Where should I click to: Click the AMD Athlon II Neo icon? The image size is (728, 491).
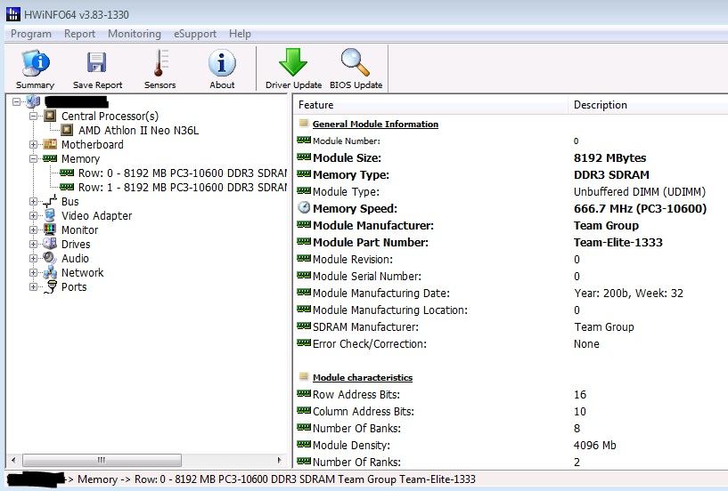point(68,130)
